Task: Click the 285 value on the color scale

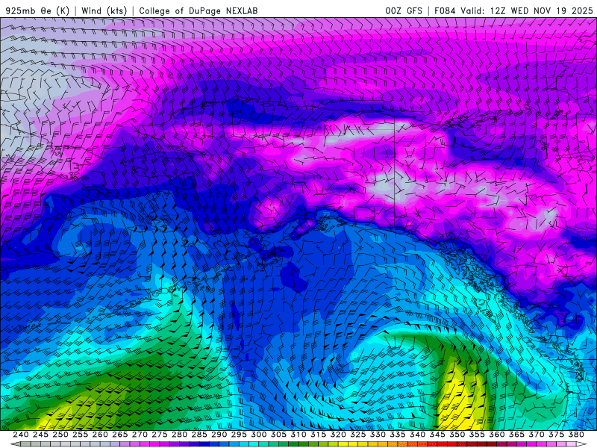Action: coord(199,435)
